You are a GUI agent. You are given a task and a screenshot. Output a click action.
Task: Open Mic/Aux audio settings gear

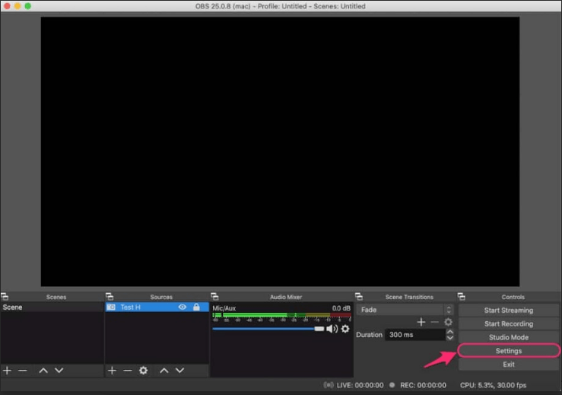click(x=345, y=329)
